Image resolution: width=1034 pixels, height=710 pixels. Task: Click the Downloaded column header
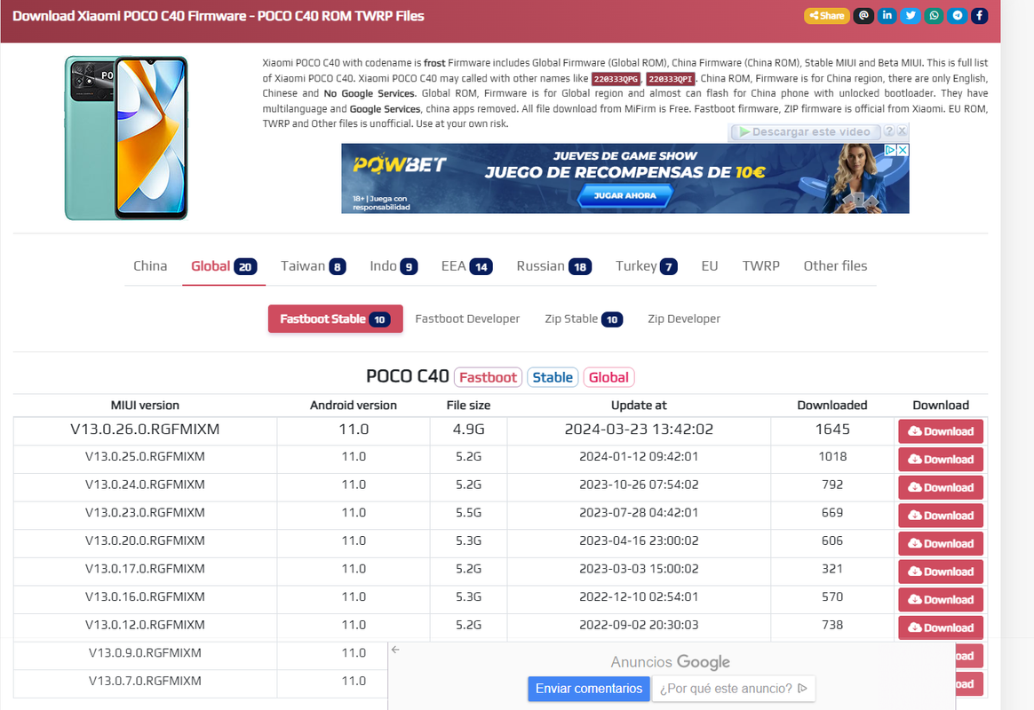832,405
